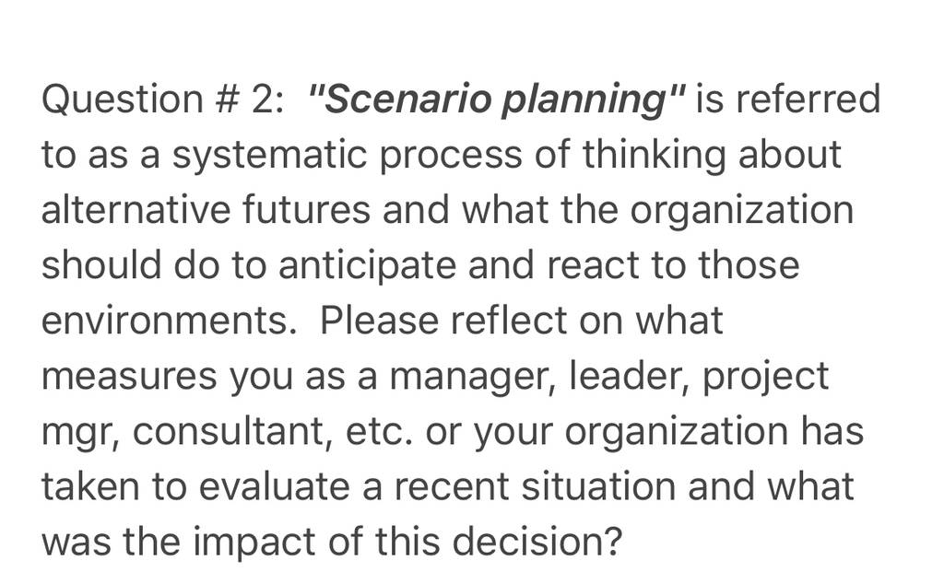This screenshot has height=584, width=944.
Task: Click the "Question # 2:" heading text
Action: click(x=162, y=99)
